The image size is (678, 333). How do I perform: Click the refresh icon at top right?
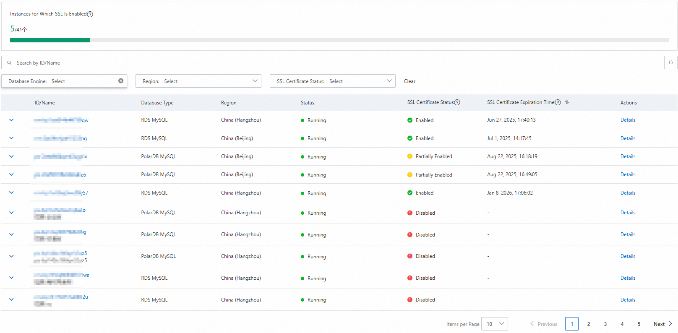coord(670,62)
